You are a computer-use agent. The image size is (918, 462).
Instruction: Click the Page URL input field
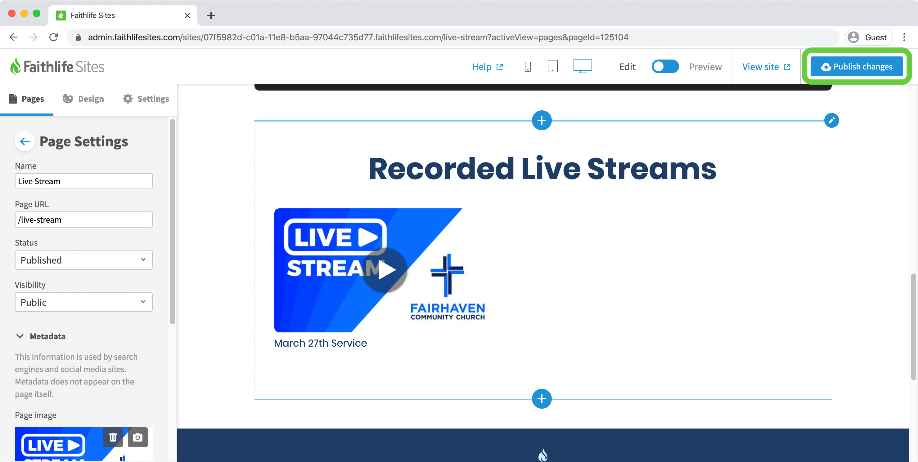coord(84,219)
